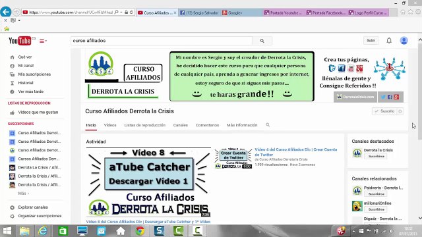Image resolution: width=422 pixels, height=237 pixels.
Task: Expand Más under subscriptions list
Action: click(24, 193)
